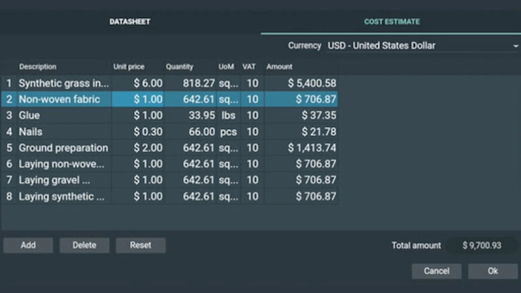Viewport: 521px width, 293px height.
Task: Click Cancel to discard changes
Action: pos(436,271)
